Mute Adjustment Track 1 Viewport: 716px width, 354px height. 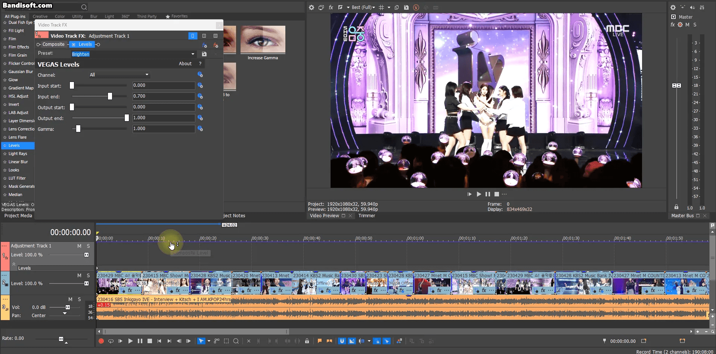click(x=79, y=246)
